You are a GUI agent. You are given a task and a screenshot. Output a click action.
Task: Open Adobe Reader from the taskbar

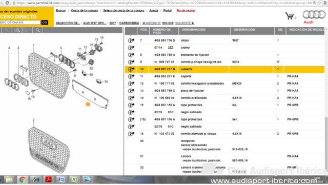pos(48,179)
